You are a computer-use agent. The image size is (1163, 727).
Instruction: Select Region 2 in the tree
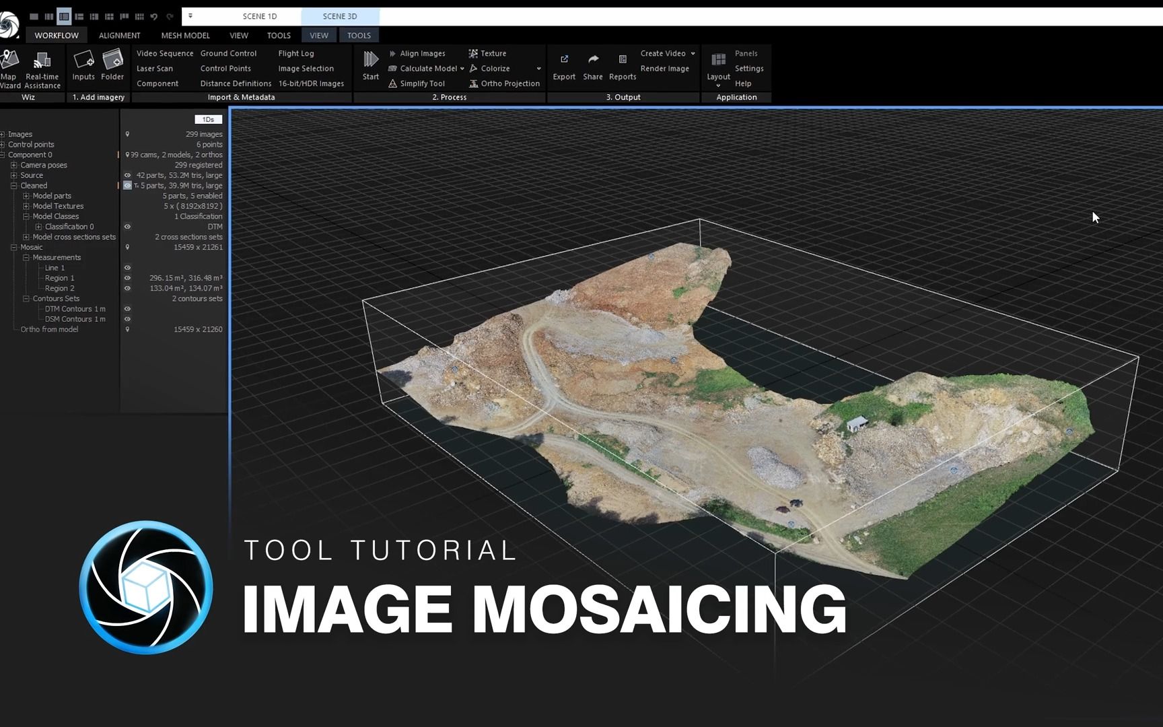click(x=59, y=287)
